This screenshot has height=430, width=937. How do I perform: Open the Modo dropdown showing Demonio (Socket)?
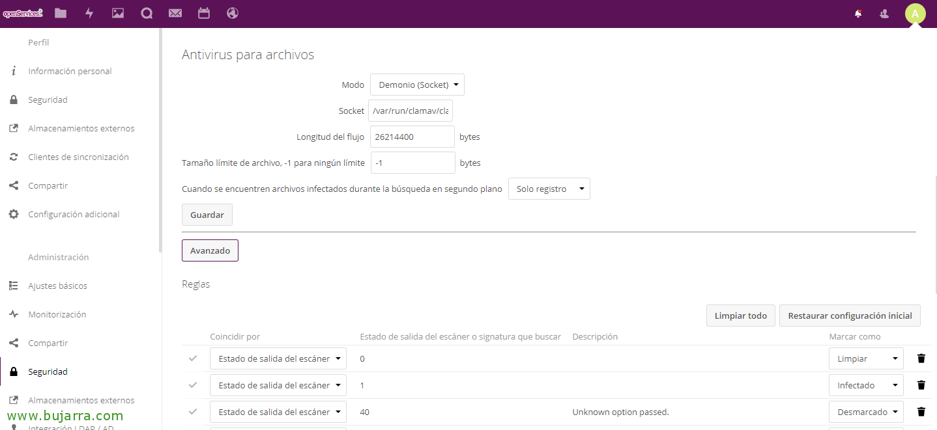pos(417,85)
